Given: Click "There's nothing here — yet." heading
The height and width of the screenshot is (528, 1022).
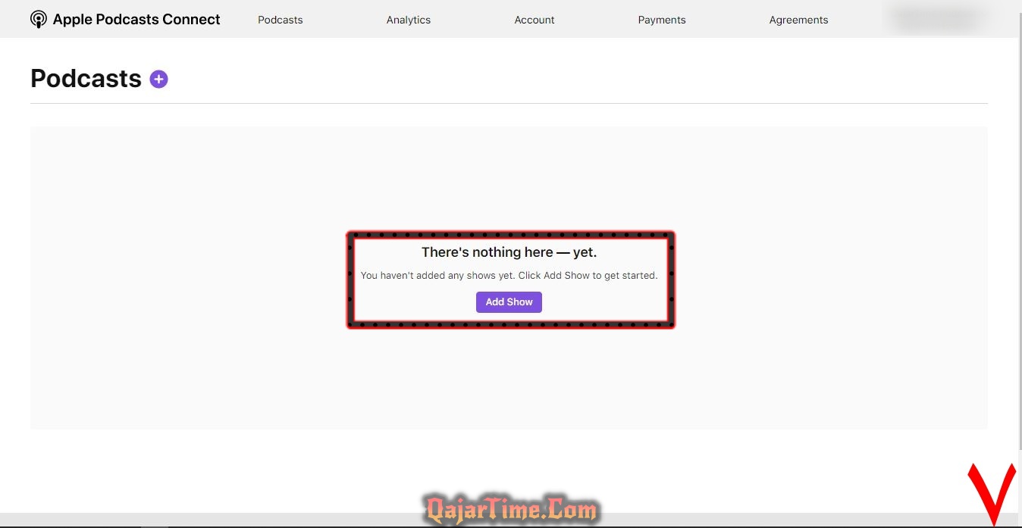Looking at the screenshot, I should click(509, 252).
